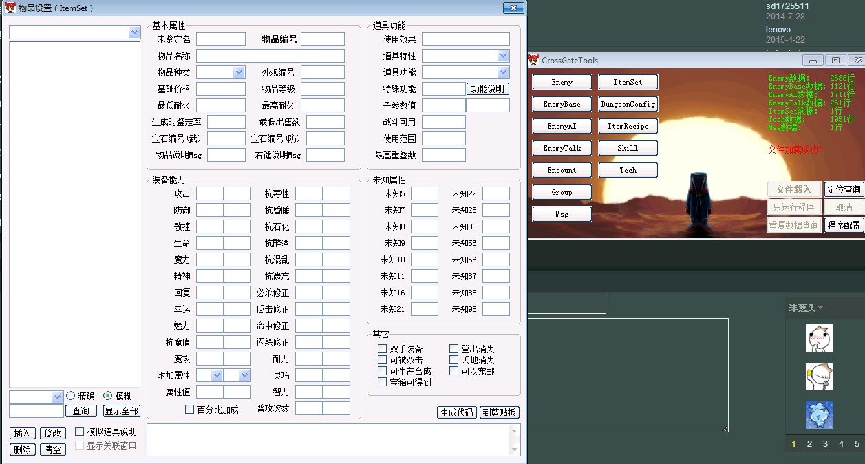865x464 pixels.
Task: Select the 精确 radio button
Action: tap(71, 396)
